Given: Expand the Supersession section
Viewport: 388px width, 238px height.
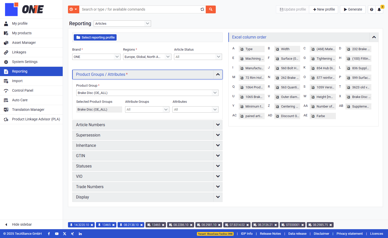Looking at the screenshot, I should 147,135.
